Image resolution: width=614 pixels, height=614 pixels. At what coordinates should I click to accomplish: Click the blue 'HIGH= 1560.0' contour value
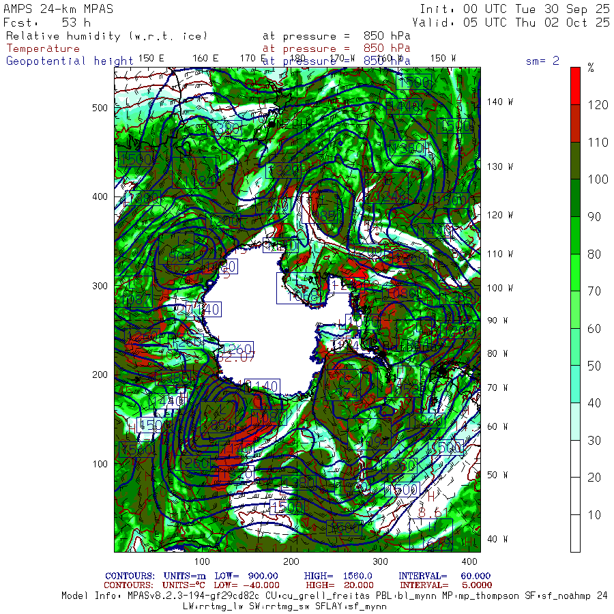coord(338,576)
